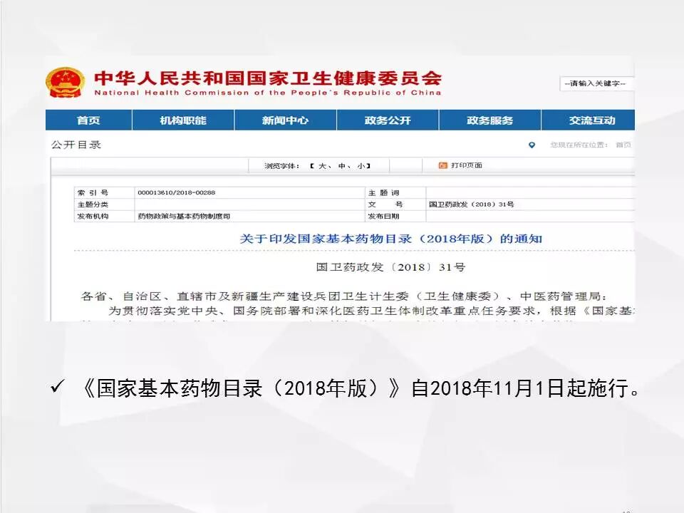Image resolution: width=684 pixels, height=513 pixels.
Task: Select large font size 大
Action: tap(322, 166)
